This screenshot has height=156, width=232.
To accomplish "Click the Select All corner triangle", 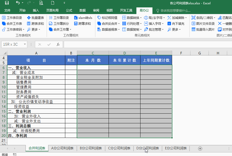I will tap(5, 53).
